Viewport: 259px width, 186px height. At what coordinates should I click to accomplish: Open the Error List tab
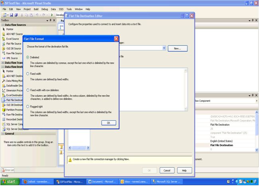click(8, 170)
